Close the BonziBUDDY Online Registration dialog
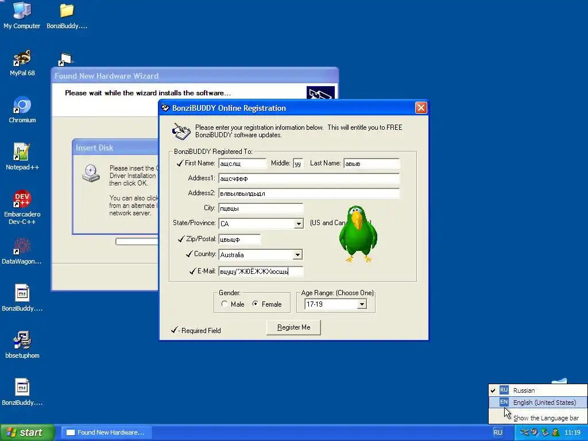 pyautogui.click(x=421, y=108)
